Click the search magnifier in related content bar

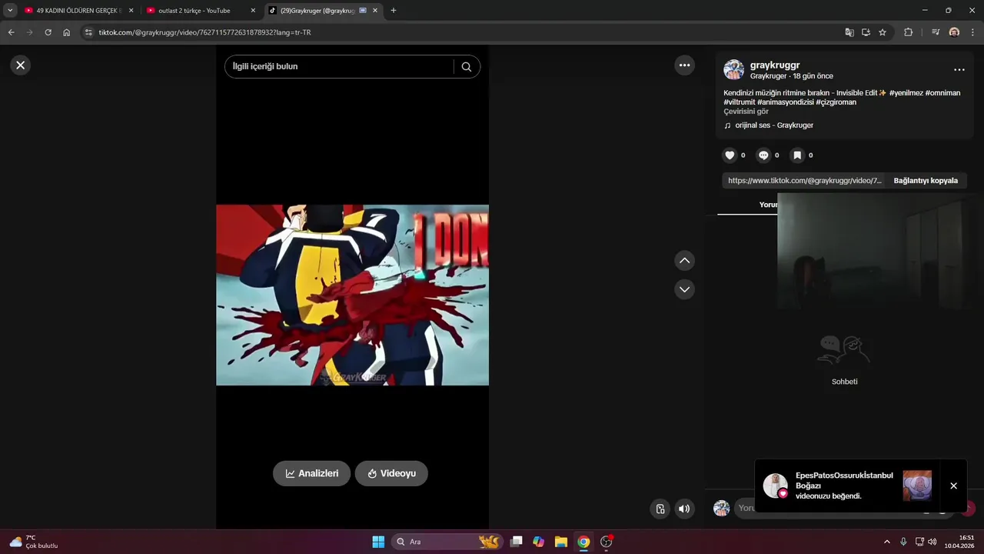pos(466,66)
